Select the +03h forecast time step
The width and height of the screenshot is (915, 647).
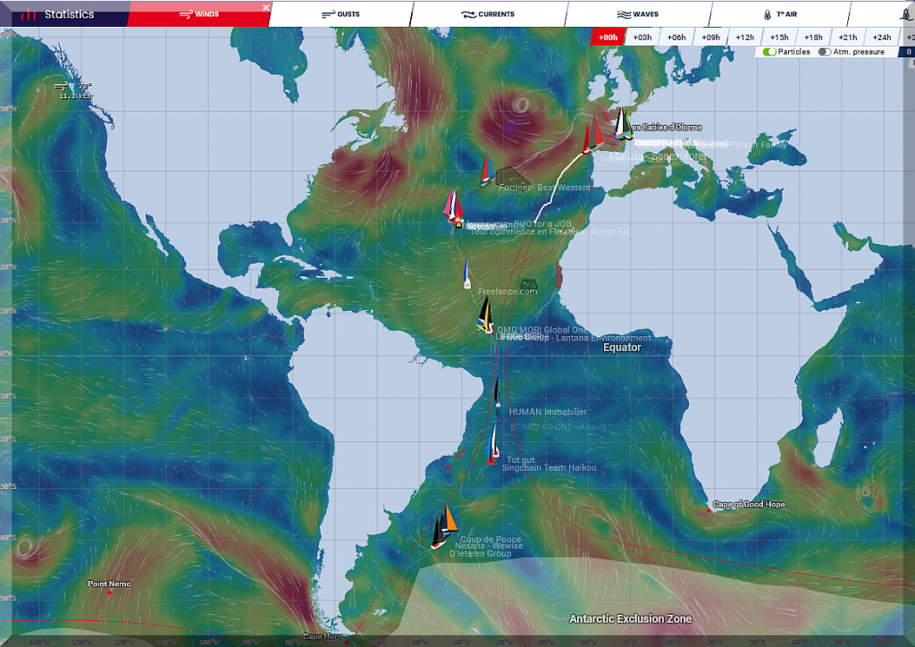[642, 38]
